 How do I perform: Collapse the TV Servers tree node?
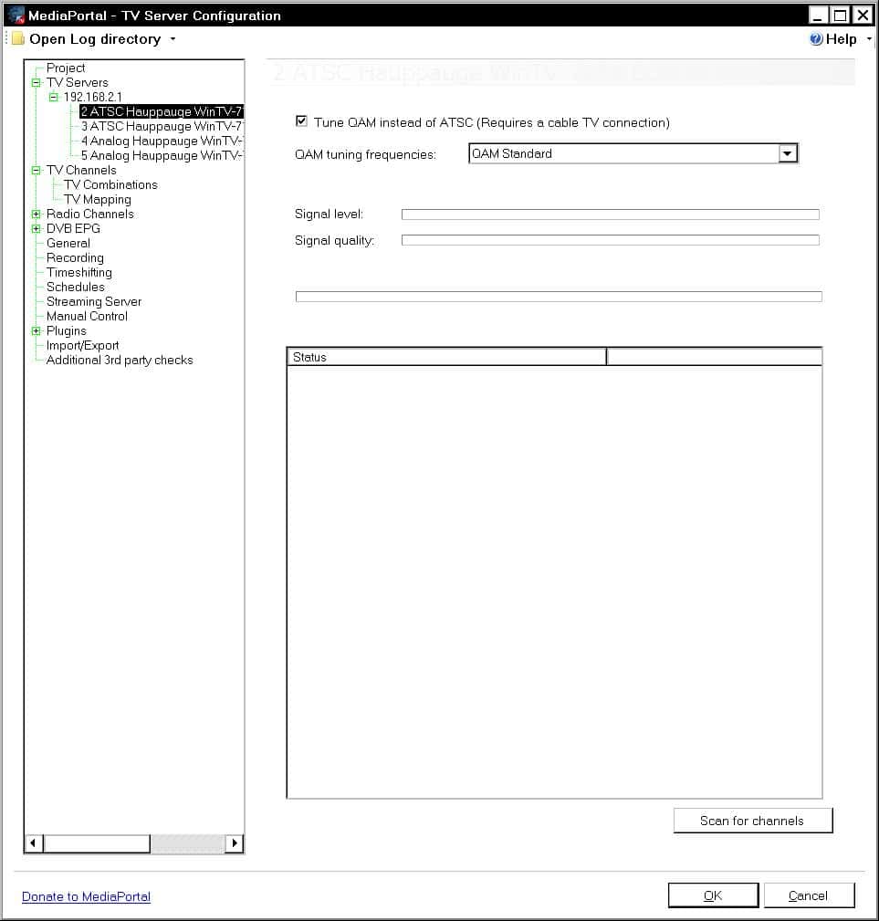tap(37, 83)
